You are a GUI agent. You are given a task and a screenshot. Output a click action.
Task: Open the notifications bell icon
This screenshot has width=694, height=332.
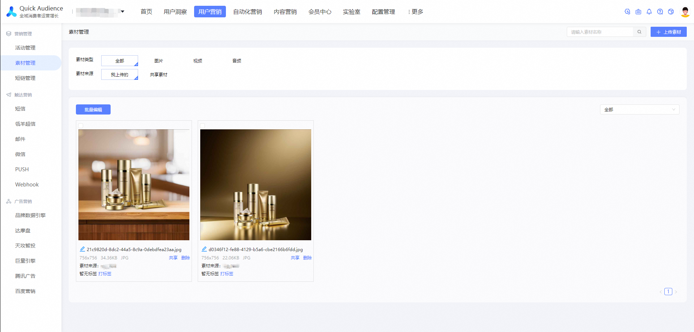649,12
